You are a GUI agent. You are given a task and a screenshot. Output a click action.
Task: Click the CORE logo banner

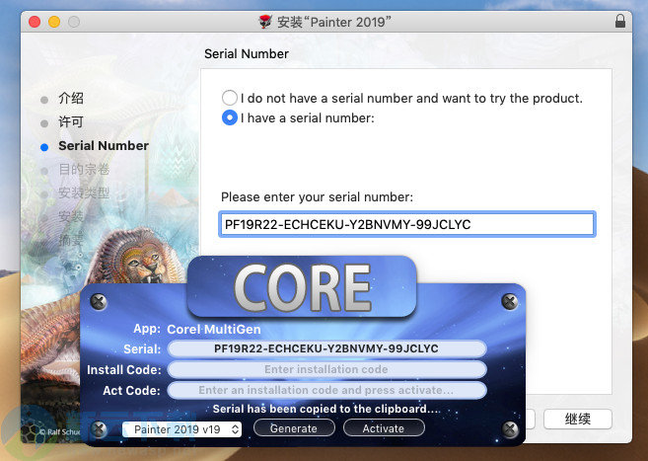point(302,287)
